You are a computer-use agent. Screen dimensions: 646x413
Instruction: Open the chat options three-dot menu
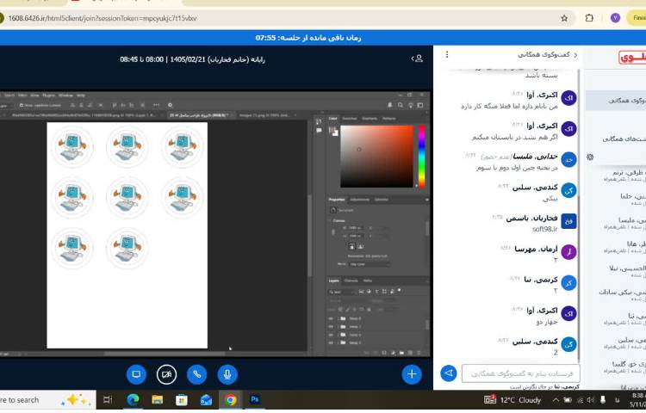pos(447,54)
